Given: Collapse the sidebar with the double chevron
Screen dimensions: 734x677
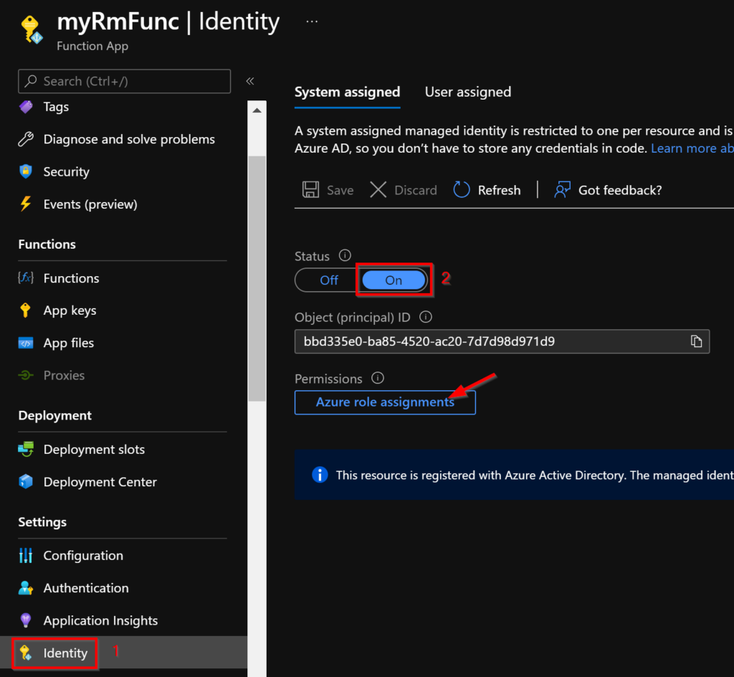Looking at the screenshot, I should pyautogui.click(x=250, y=80).
